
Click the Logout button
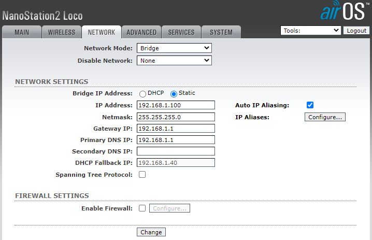coord(356,31)
